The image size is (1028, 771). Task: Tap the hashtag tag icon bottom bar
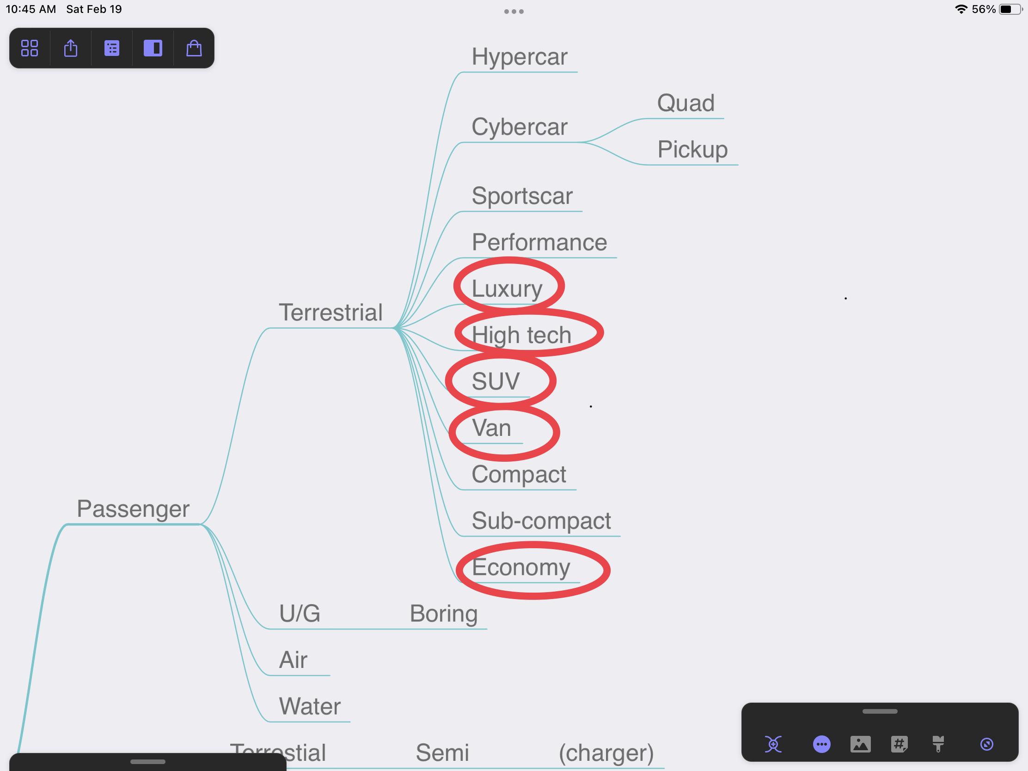[899, 744]
